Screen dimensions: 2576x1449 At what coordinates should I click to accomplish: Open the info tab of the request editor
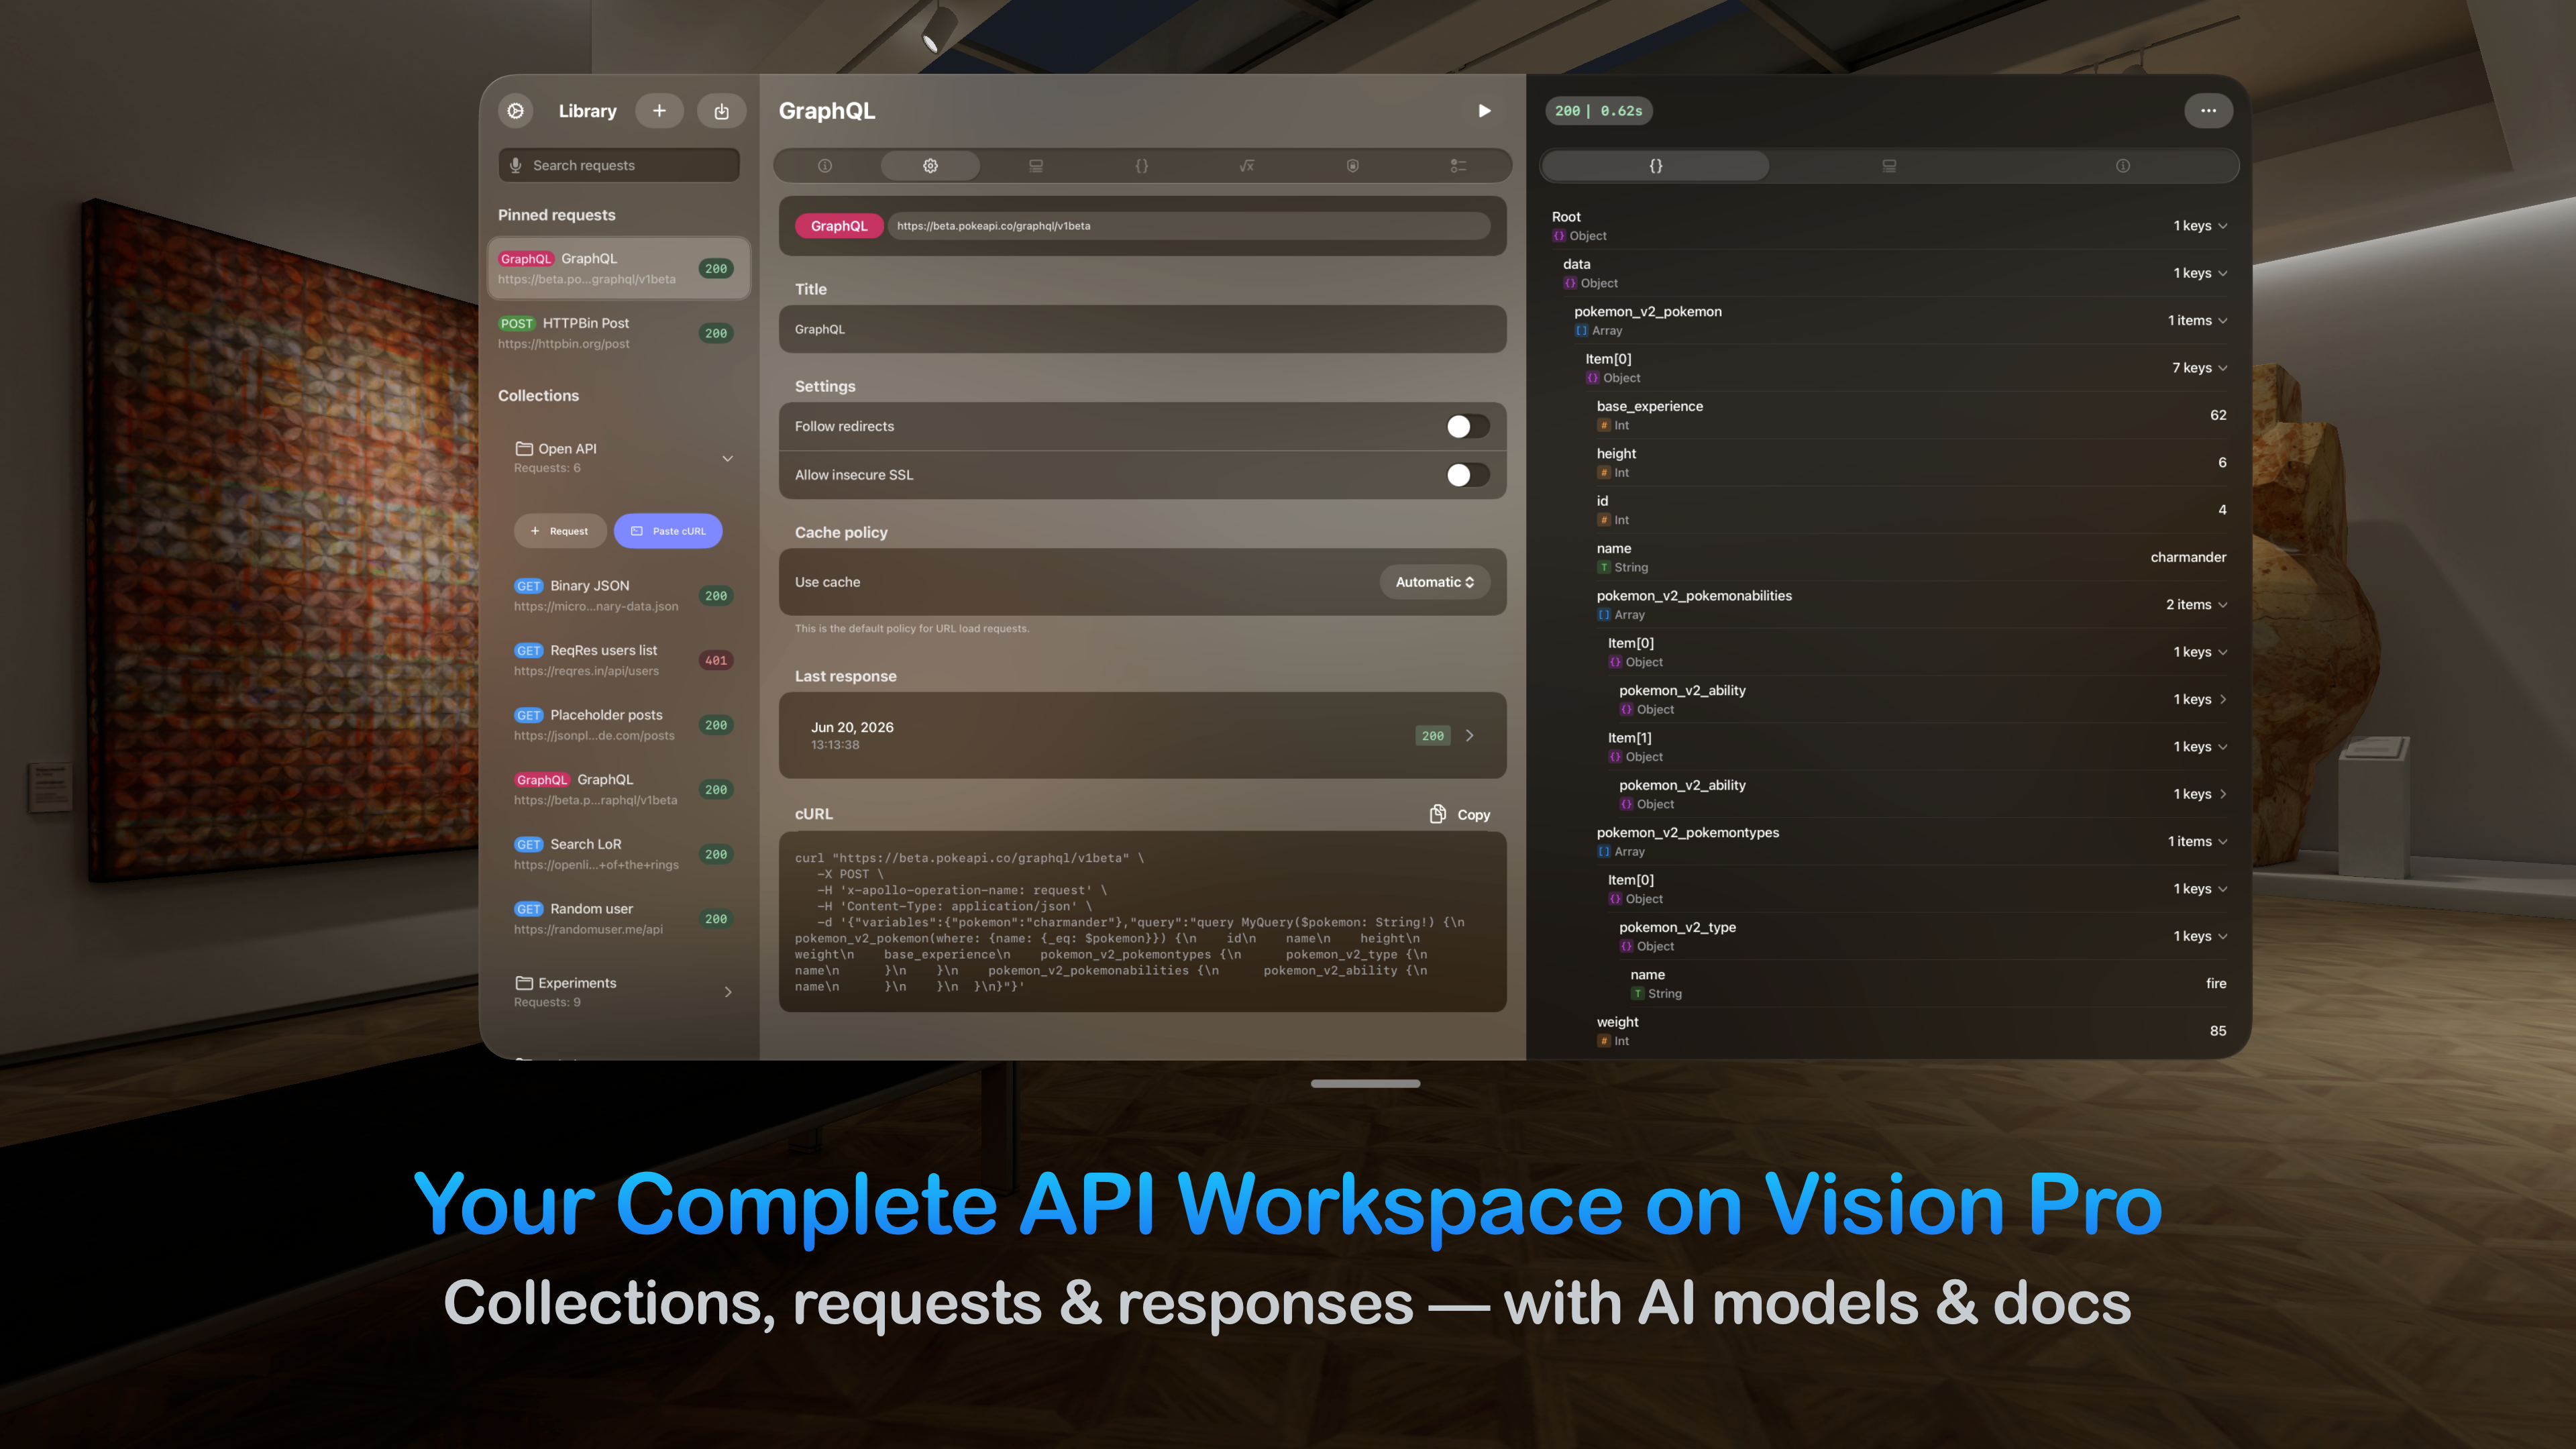pos(825,166)
